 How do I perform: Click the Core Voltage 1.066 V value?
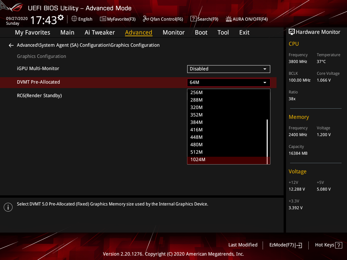(x=324, y=80)
